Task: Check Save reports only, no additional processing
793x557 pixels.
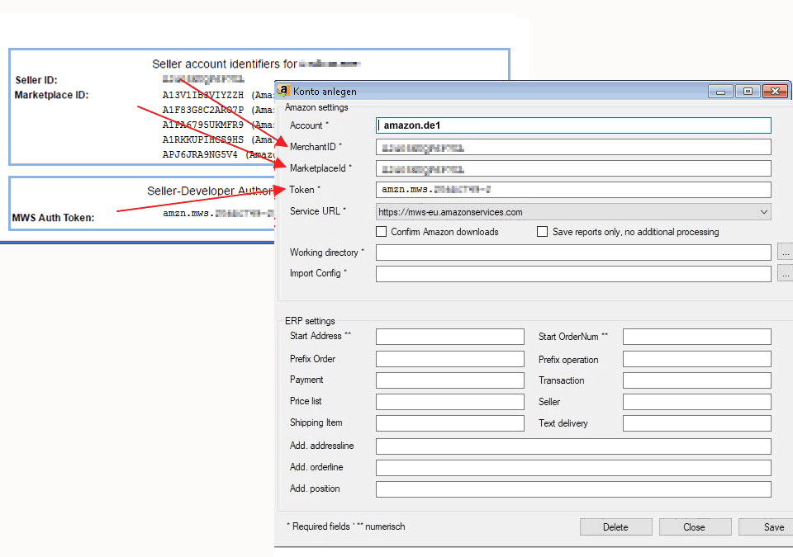Action: [x=542, y=232]
